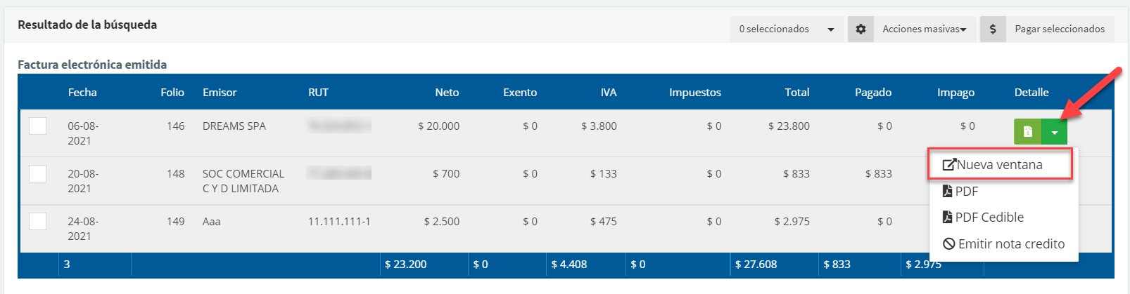
Task: Click the DREAMS SPA emisor cell
Action: pyautogui.click(x=234, y=126)
